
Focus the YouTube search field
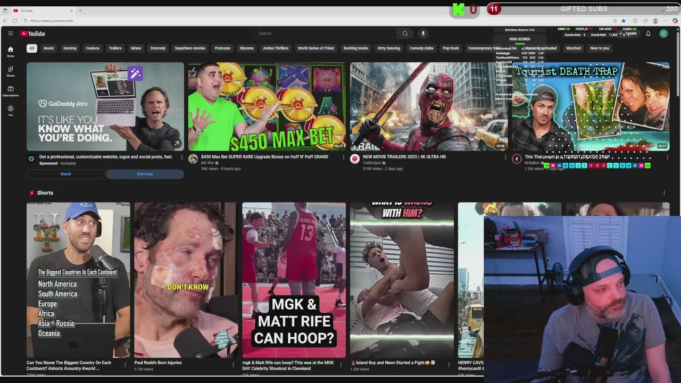325,34
